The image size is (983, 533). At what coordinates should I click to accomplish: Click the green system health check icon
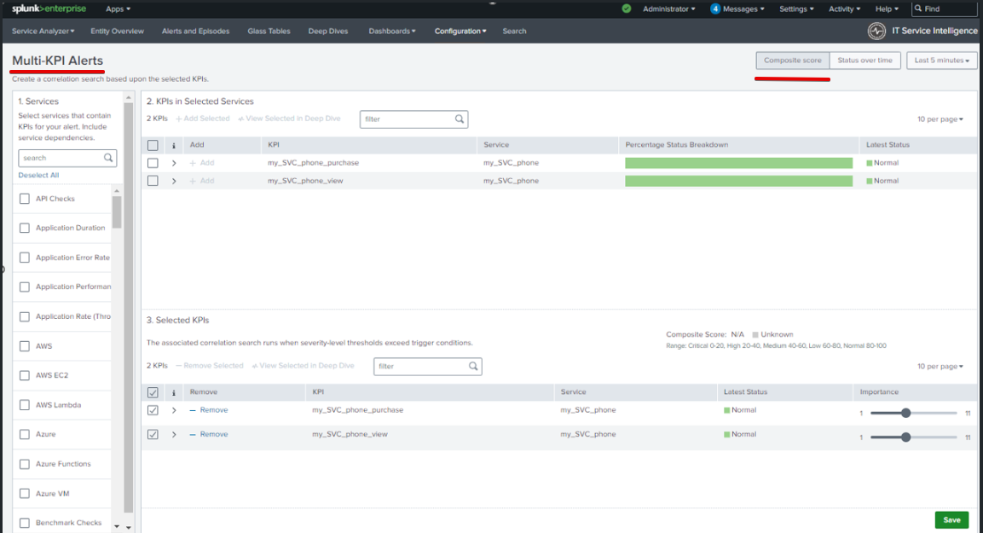pos(627,9)
